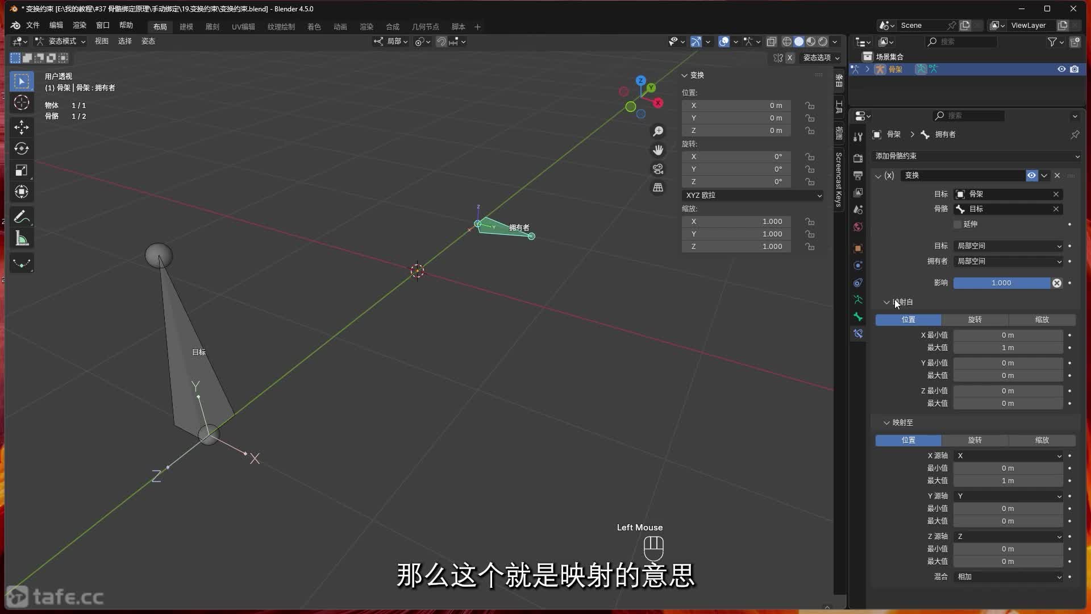This screenshot has height=614, width=1091.
Task: Toggle the 延伸 checkbox
Action: pos(957,225)
